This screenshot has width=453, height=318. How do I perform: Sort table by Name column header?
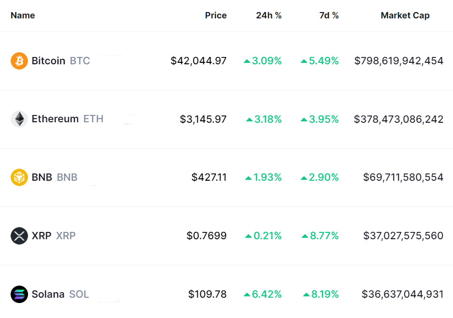[x=23, y=15]
